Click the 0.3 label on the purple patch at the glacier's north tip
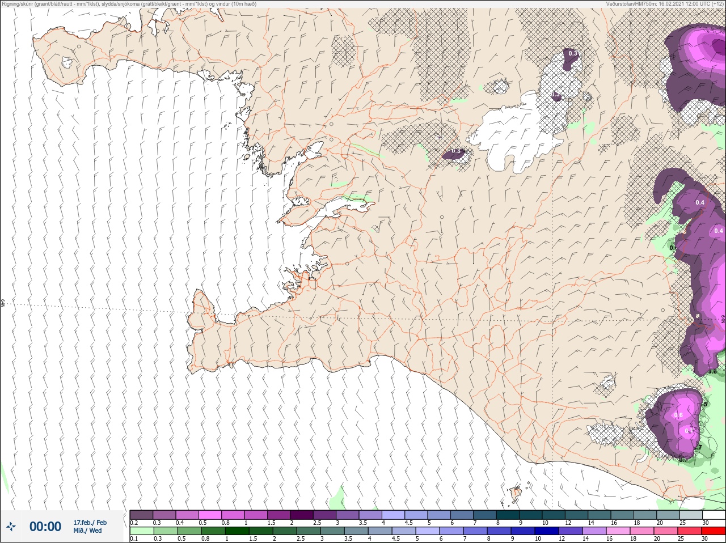 [x=573, y=53]
